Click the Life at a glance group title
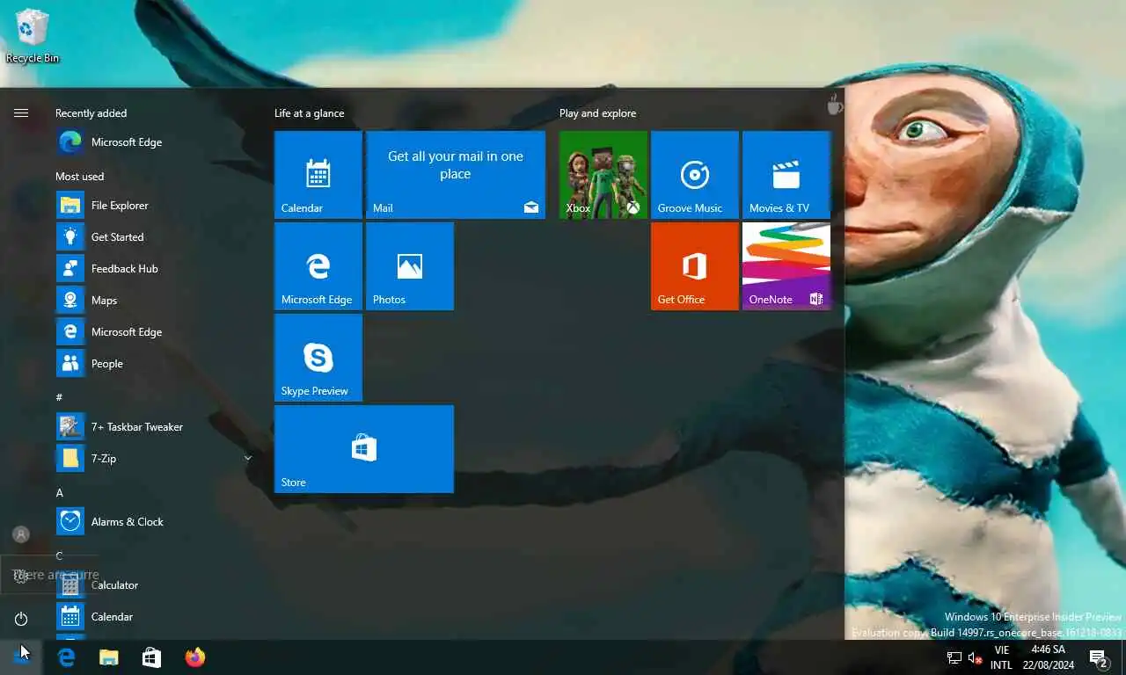The image size is (1126, 675). pyautogui.click(x=309, y=113)
